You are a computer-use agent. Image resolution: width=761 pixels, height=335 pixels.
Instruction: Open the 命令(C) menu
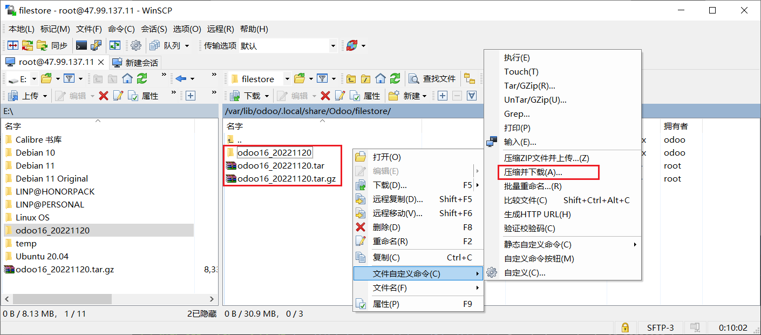pos(121,29)
